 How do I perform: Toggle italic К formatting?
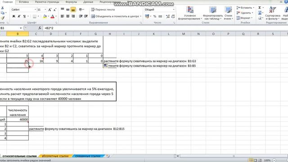pyautogui.click(x=19, y=16)
